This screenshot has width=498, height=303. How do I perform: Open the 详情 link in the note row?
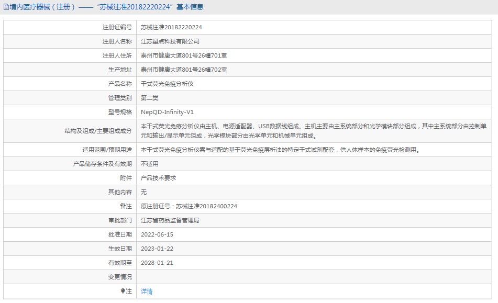pos(147,291)
